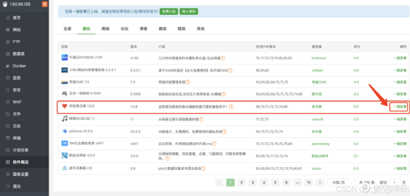Click the 评分 column header
410x196 pixels.
(x=357, y=47)
